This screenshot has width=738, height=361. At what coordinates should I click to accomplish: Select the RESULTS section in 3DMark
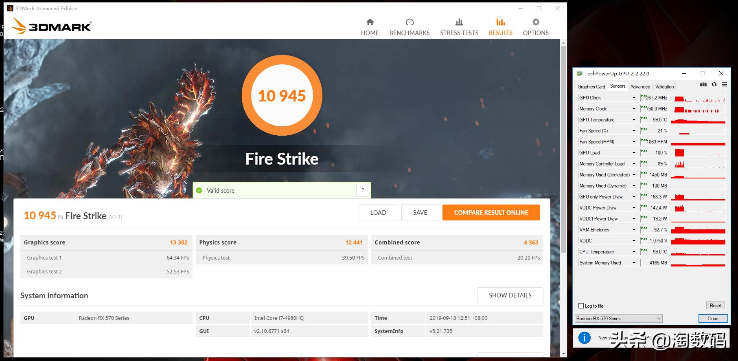(501, 27)
